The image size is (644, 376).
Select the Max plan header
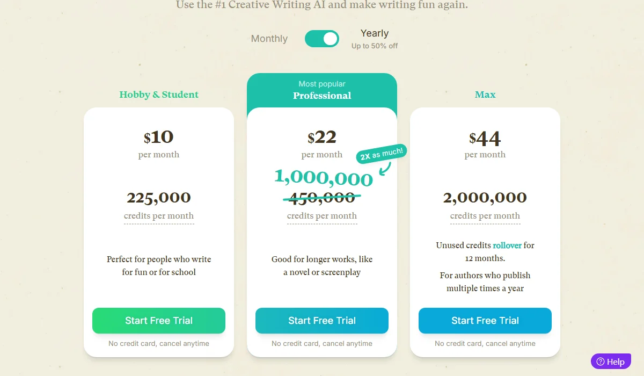[x=485, y=95]
